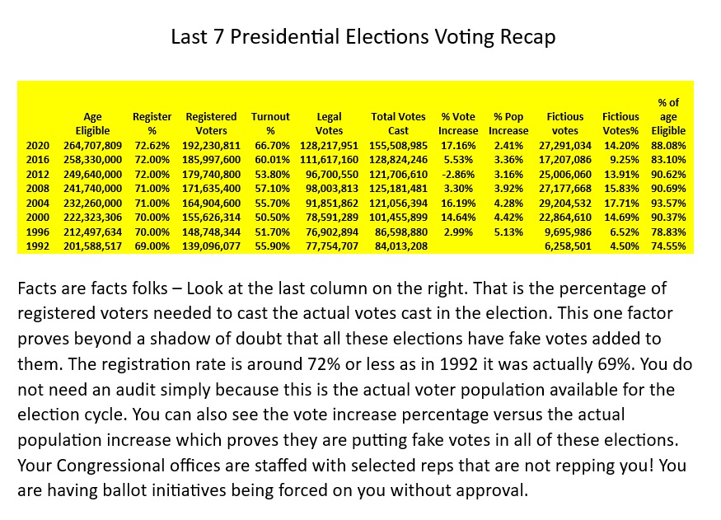Image resolution: width=721 pixels, height=520 pixels.
Task: Click the 'Legal Votes' column header
Action: pos(329,124)
